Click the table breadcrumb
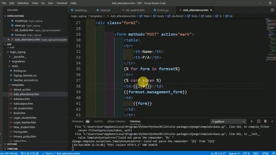Image resolution: width=276 pixels, height=155 pixels. point(208,16)
